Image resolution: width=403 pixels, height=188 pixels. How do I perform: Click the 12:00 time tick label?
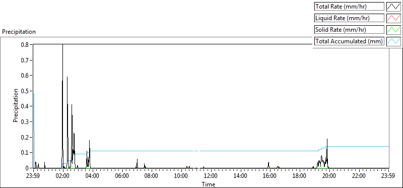tap(211, 176)
